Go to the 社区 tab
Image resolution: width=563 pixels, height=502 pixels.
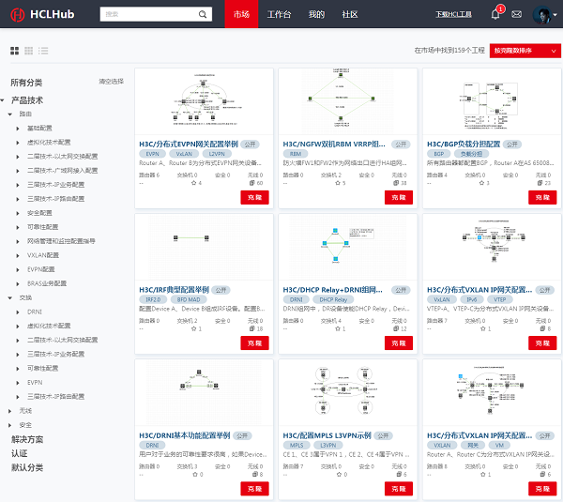(x=349, y=14)
